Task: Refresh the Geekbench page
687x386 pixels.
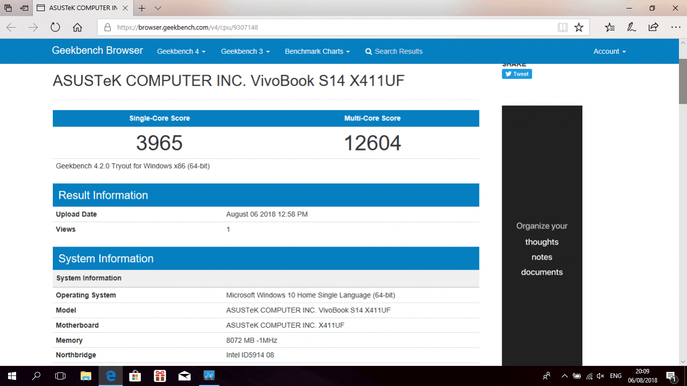Action: click(55, 28)
